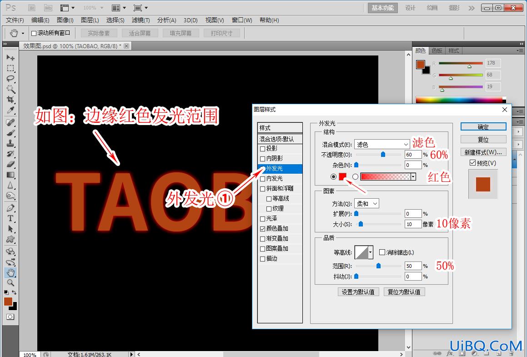The image size is (527, 357).
Task: Show more workspaces with double chevron
Action: pyautogui.click(x=472, y=8)
